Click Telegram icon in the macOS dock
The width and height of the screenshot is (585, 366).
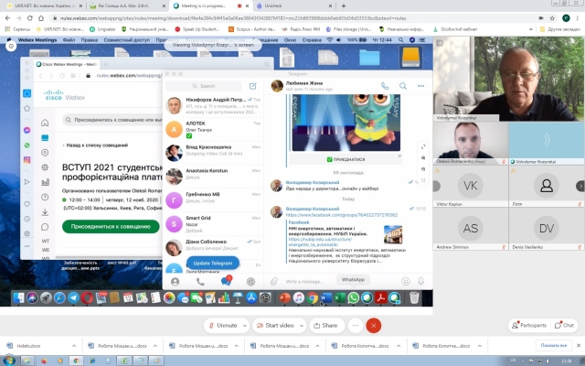click(x=73, y=297)
